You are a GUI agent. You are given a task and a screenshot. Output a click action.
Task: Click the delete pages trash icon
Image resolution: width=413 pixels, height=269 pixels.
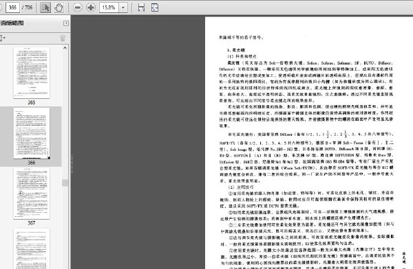[63, 38]
